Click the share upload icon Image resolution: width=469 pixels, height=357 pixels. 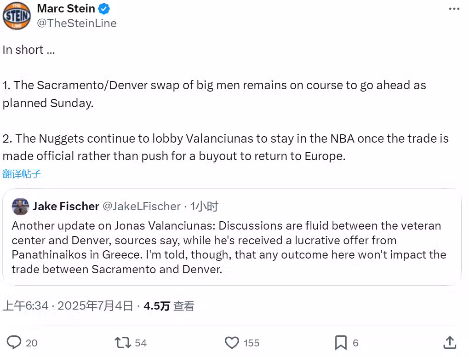click(x=450, y=342)
